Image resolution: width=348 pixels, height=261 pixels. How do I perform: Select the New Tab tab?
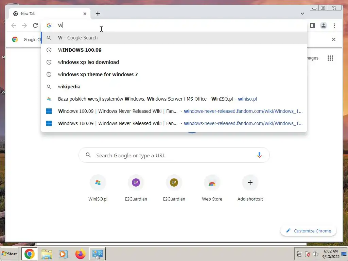pos(49,14)
